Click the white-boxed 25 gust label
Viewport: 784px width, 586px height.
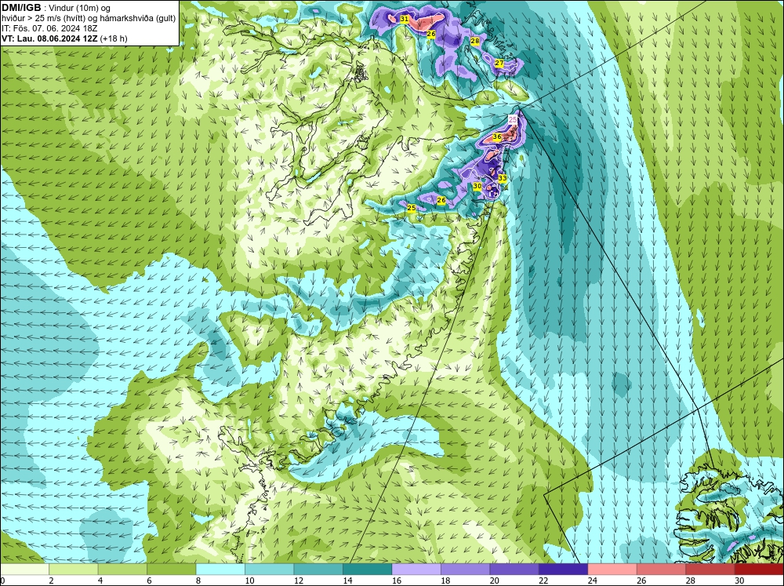[513, 119]
